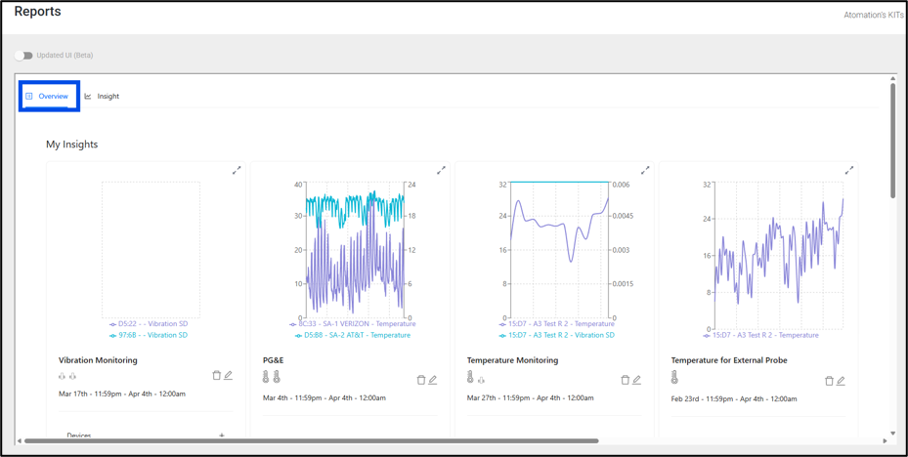This screenshot has width=908, height=457.
Task: Click the Reports page heading
Action: point(38,11)
